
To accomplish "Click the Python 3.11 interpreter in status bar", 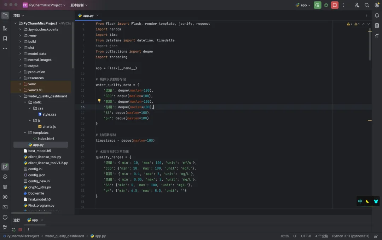I will click(350, 236).
